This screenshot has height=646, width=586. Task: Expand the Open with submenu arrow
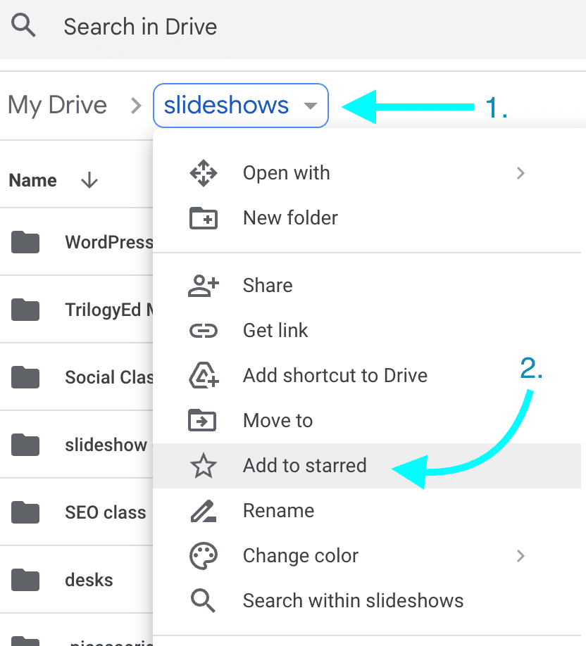(x=520, y=173)
